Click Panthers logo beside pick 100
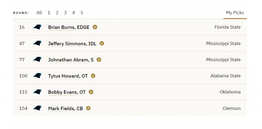Image resolution: width=262 pixels, height=129 pixels. (x=37, y=76)
